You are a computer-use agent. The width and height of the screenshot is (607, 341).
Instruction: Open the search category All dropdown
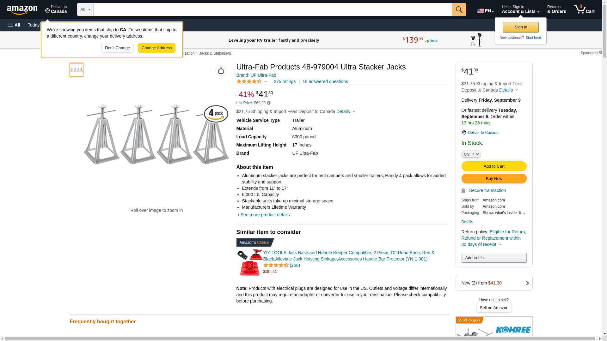coord(85,9)
